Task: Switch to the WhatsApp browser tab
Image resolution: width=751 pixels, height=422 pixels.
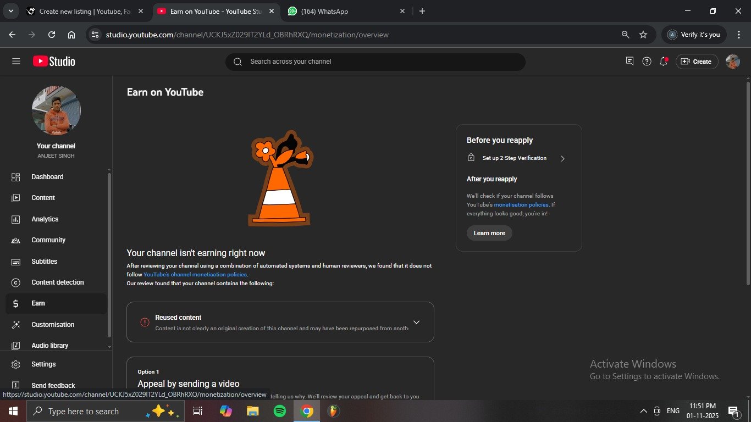Action: coord(346,11)
